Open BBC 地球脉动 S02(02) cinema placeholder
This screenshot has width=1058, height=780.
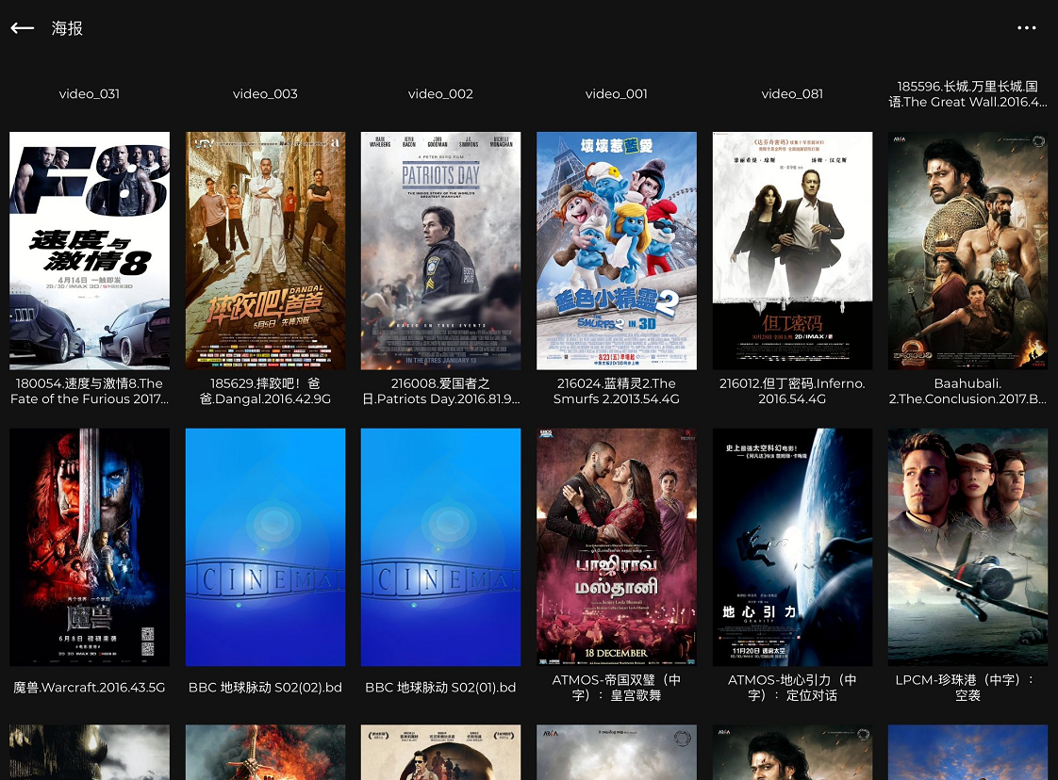pos(265,547)
